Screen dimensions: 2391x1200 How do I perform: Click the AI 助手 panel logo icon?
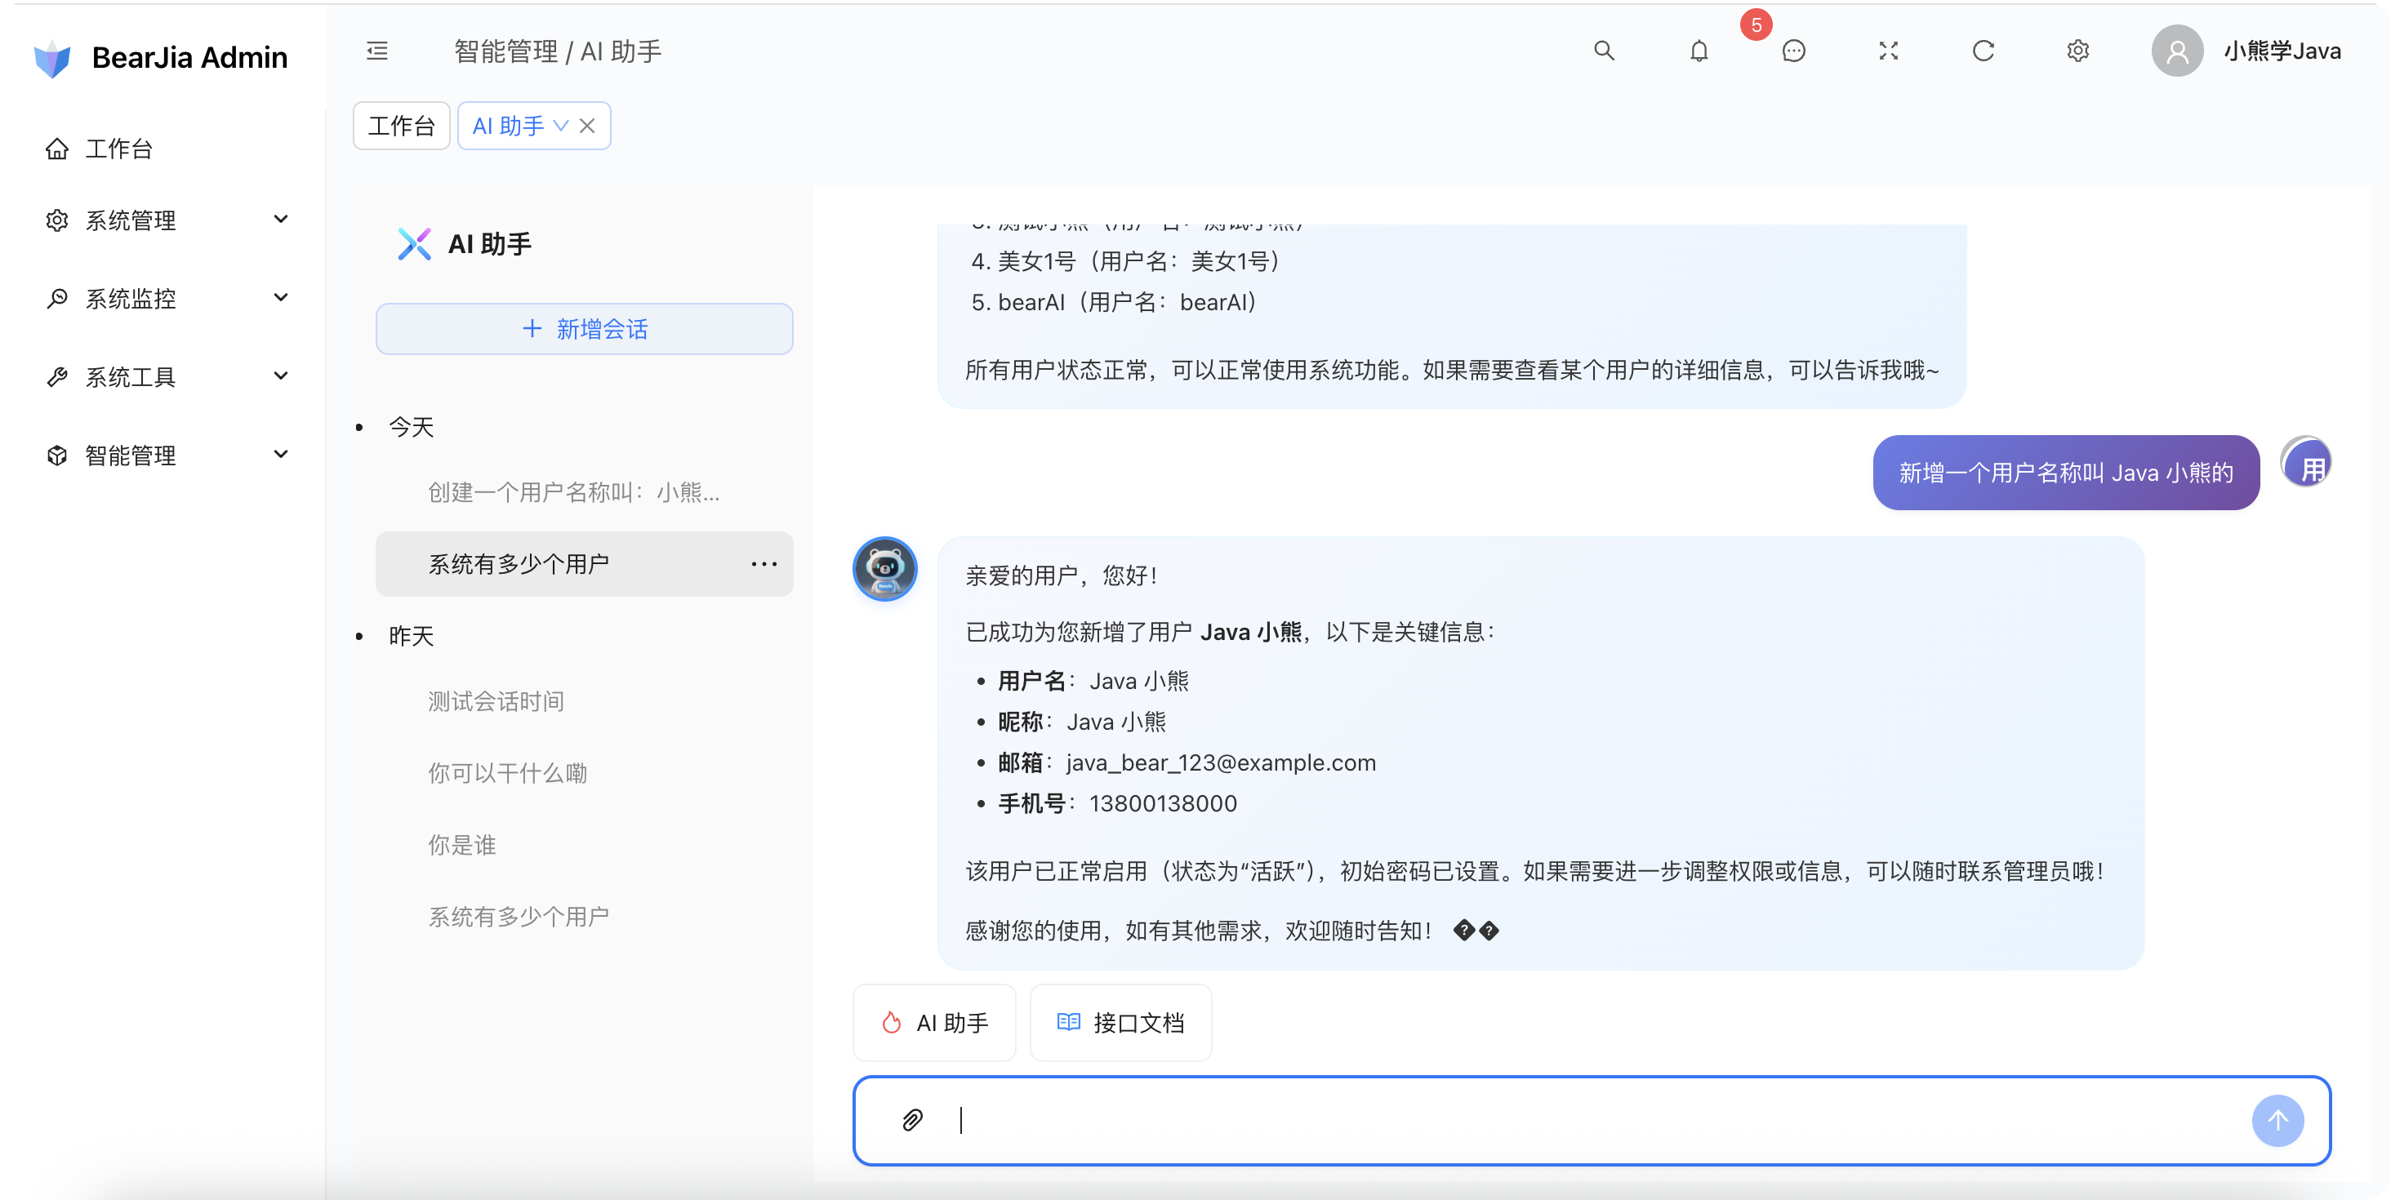414,244
